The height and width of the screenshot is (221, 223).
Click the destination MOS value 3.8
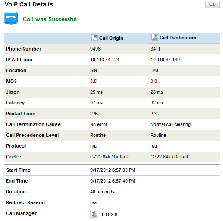click(x=154, y=81)
